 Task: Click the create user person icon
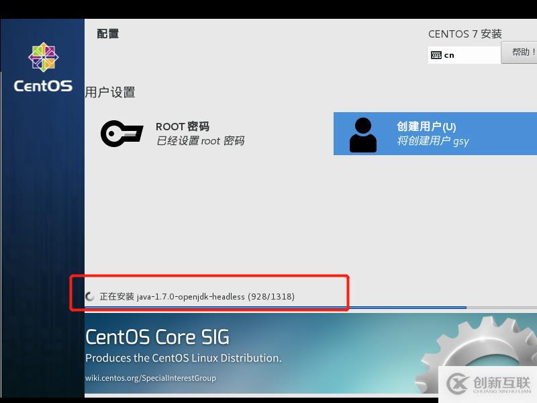(x=362, y=133)
